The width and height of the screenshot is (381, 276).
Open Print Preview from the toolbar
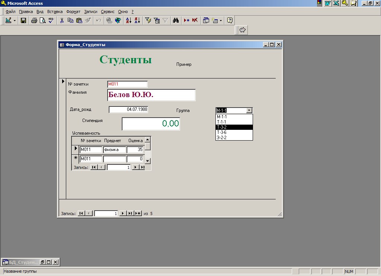(x=43, y=20)
